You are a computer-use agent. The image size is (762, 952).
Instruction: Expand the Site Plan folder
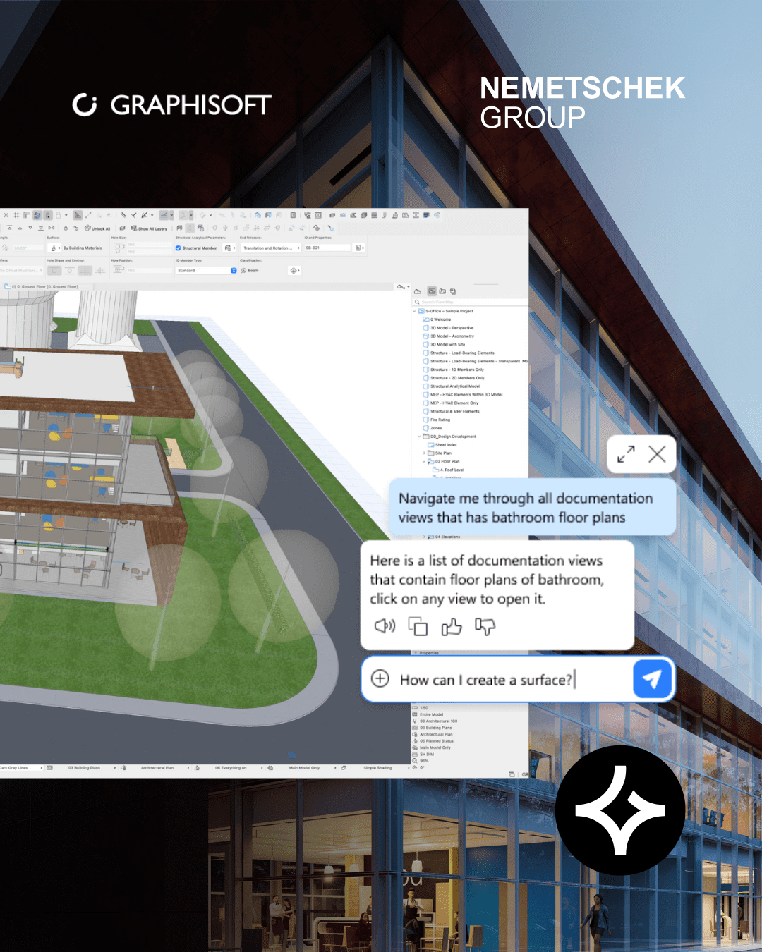(424, 453)
